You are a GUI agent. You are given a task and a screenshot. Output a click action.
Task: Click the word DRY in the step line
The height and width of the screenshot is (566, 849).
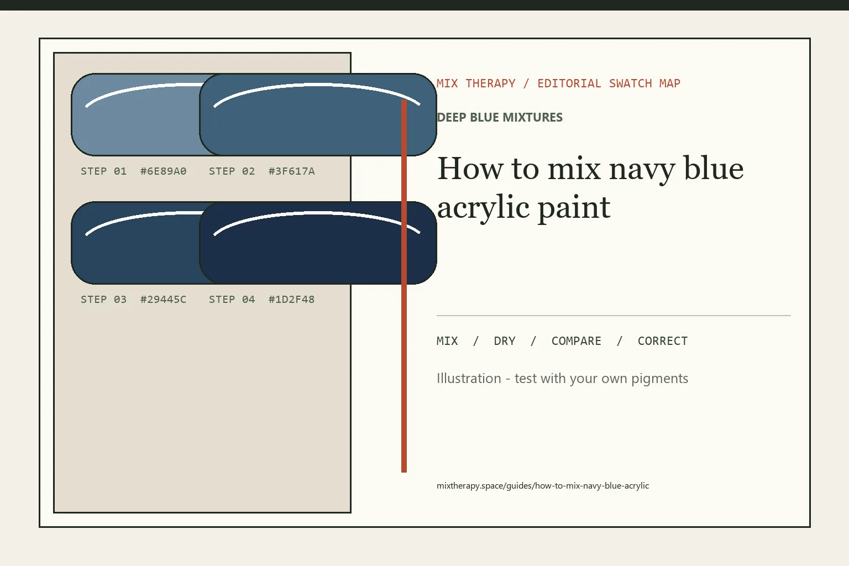pyautogui.click(x=505, y=341)
